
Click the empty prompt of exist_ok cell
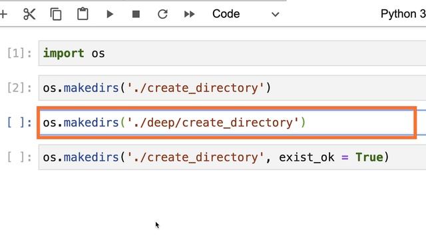[19, 157]
